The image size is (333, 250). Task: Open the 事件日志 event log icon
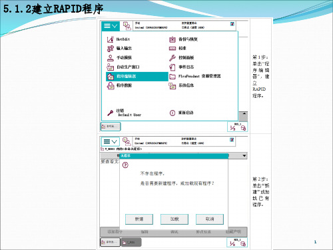pos(172,67)
